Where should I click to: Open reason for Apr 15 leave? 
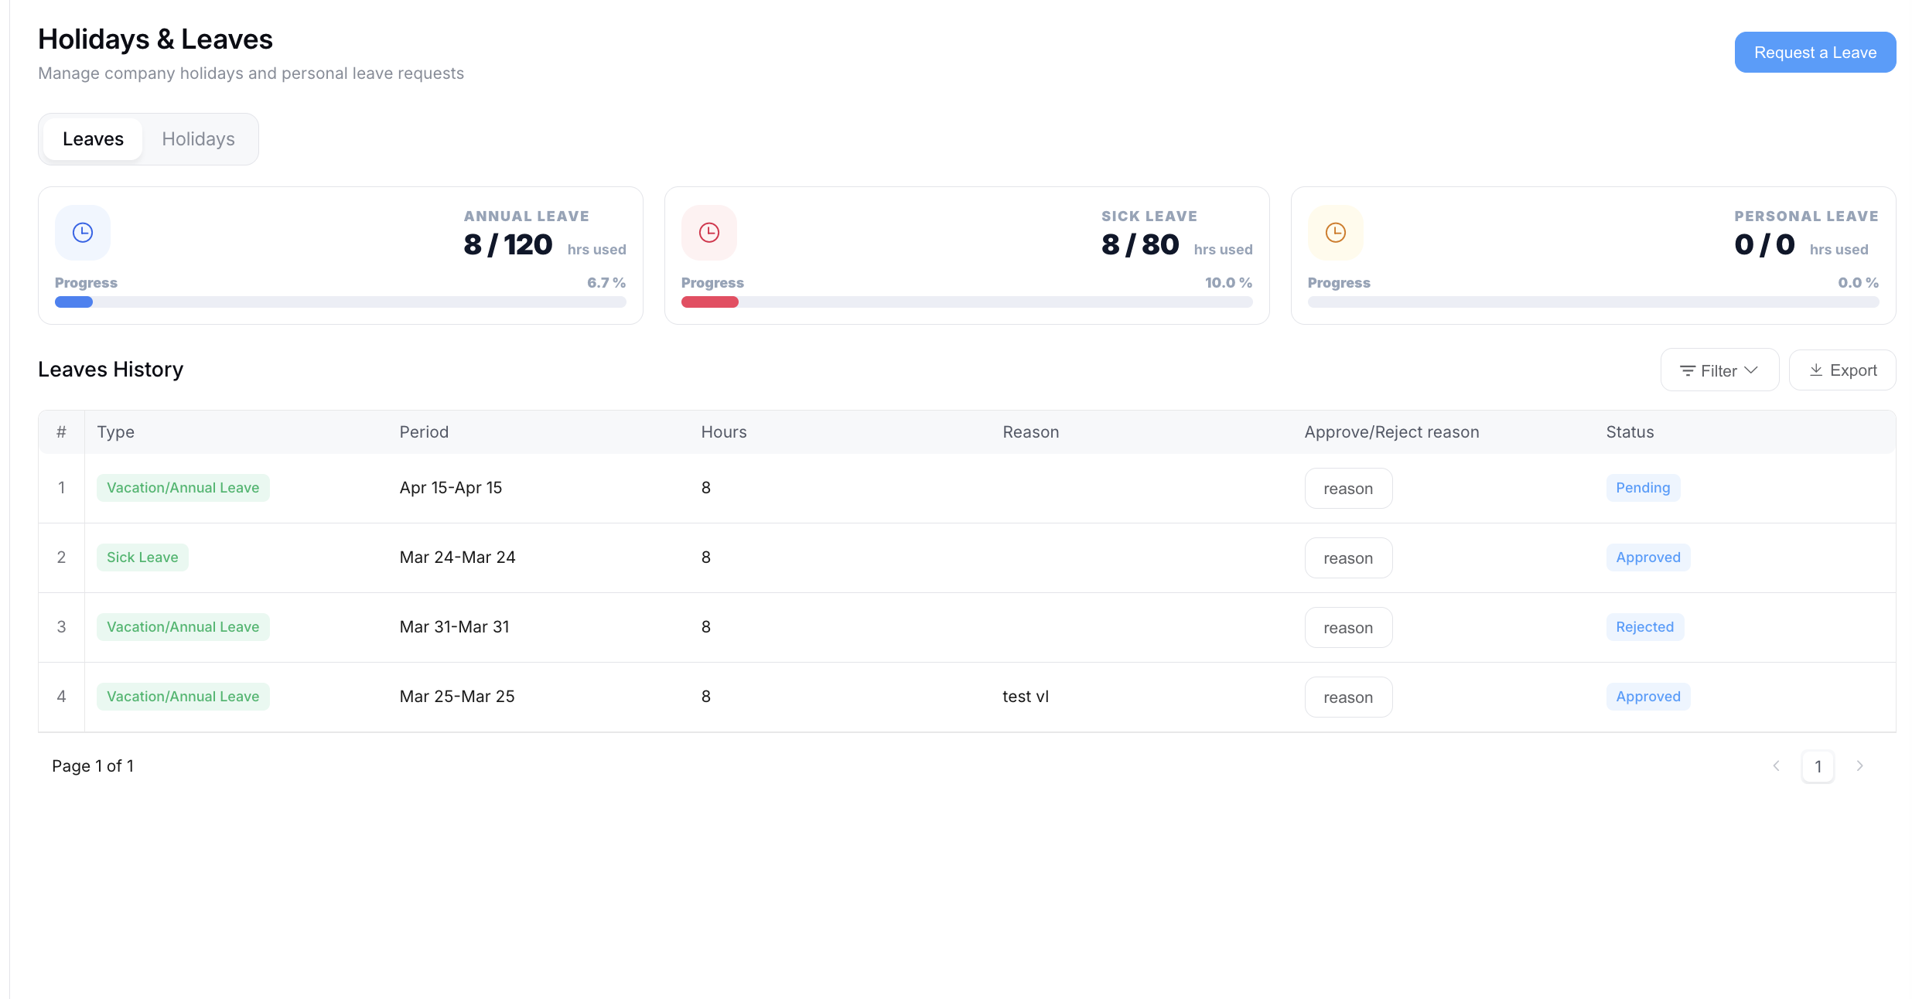[x=1348, y=489]
